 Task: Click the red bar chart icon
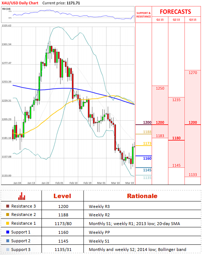pos(21,196)
